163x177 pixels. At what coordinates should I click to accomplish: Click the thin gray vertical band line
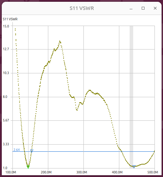(x=28, y=97)
